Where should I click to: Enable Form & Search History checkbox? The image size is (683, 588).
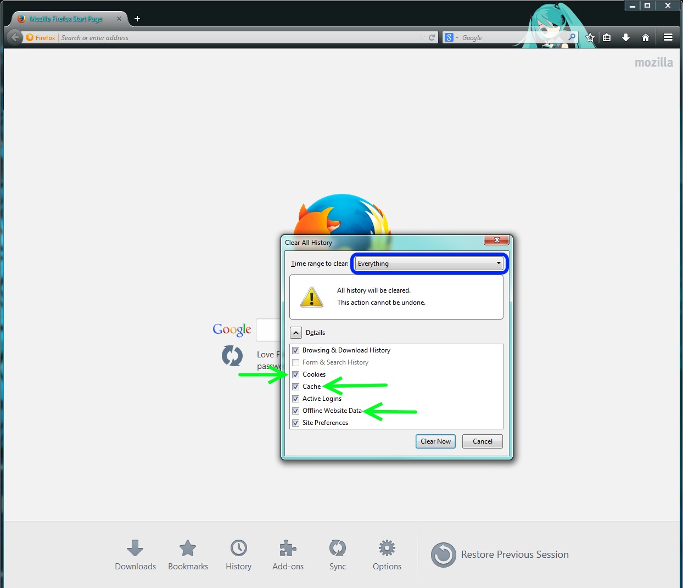pyautogui.click(x=296, y=362)
